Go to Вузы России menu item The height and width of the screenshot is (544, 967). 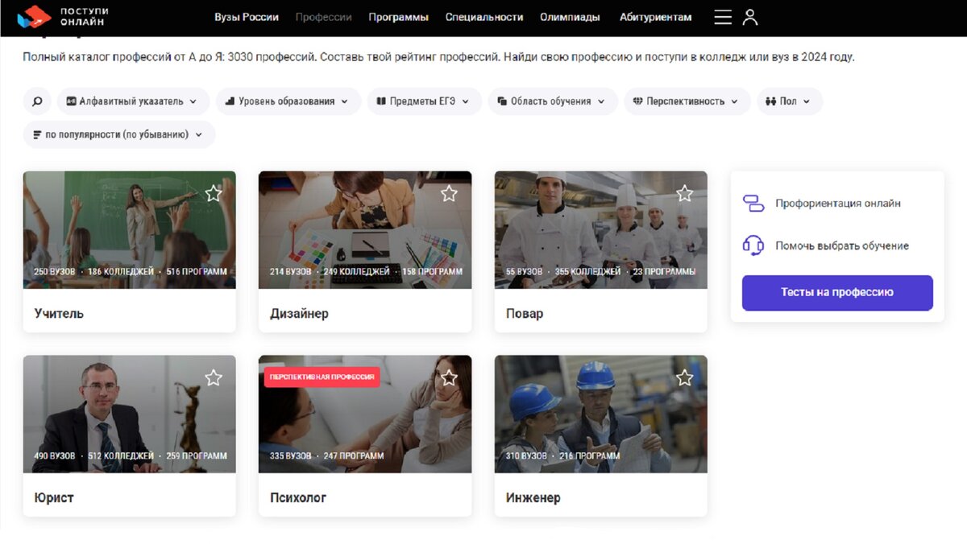tap(247, 17)
